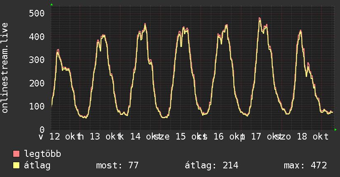
Task: Click the 18 okt date label
Action: 313,137
